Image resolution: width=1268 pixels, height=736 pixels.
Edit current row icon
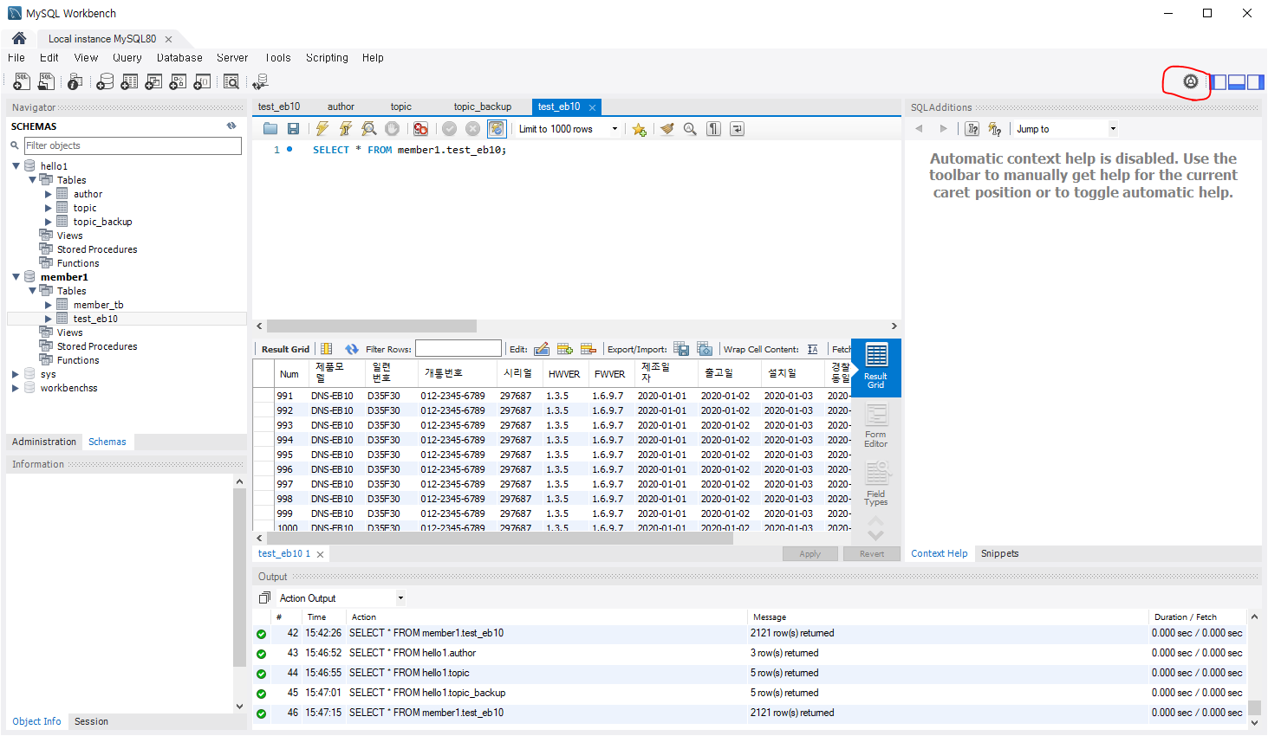[x=542, y=349]
